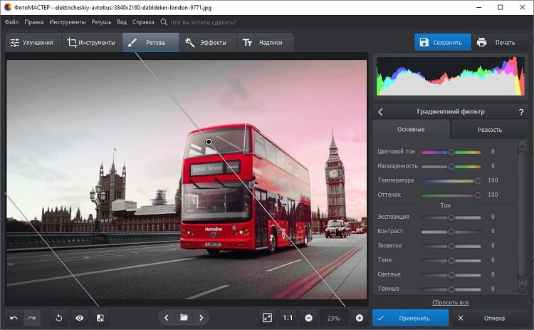This screenshot has height=330, width=534.
Task: Zoom in with the plus button
Action: tap(360, 318)
